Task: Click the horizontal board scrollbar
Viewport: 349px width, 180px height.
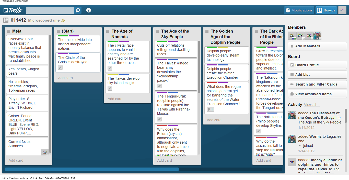Action: pos(92,169)
